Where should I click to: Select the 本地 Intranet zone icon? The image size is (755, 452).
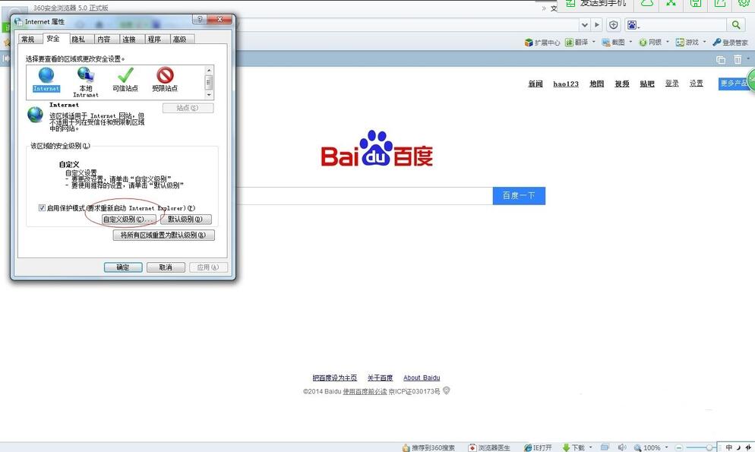point(86,74)
